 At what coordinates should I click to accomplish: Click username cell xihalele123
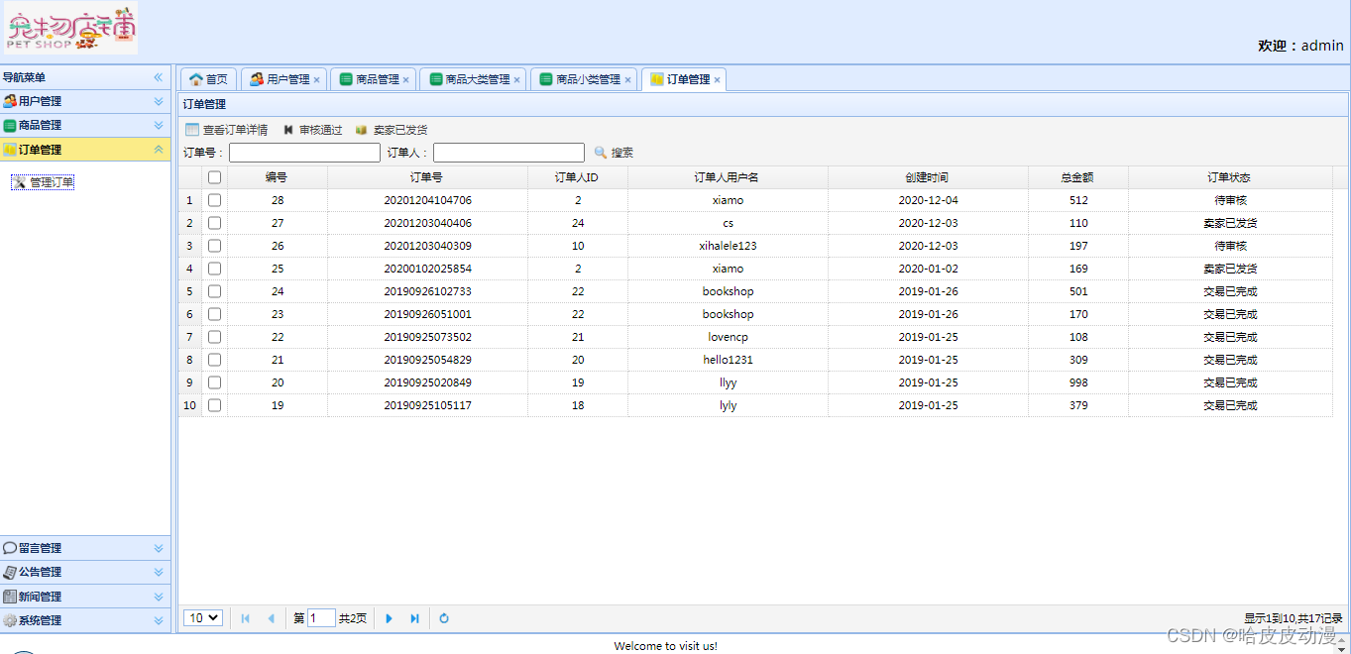pyautogui.click(x=728, y=246)
